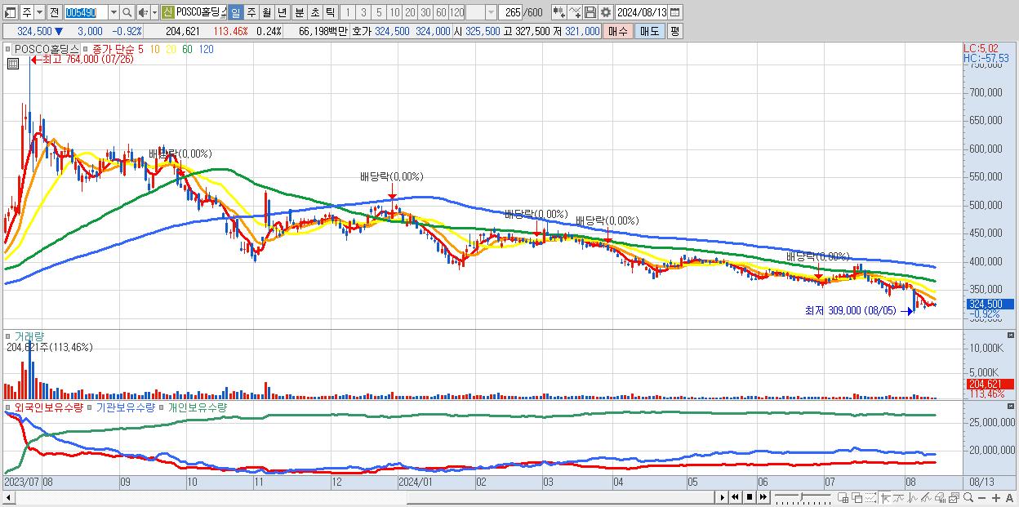Click the zoom slider handle at the bottom

[801, 496]
